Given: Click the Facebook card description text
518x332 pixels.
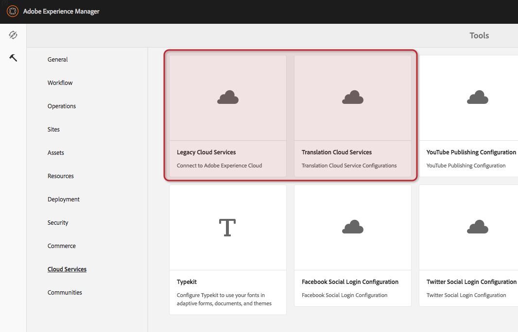Looking at the screenshot, I should click(345, 296).
